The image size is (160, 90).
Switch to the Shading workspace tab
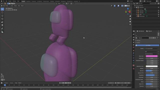click(x=52, y=1)
